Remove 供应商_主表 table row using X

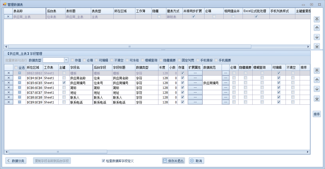[8, 17]
